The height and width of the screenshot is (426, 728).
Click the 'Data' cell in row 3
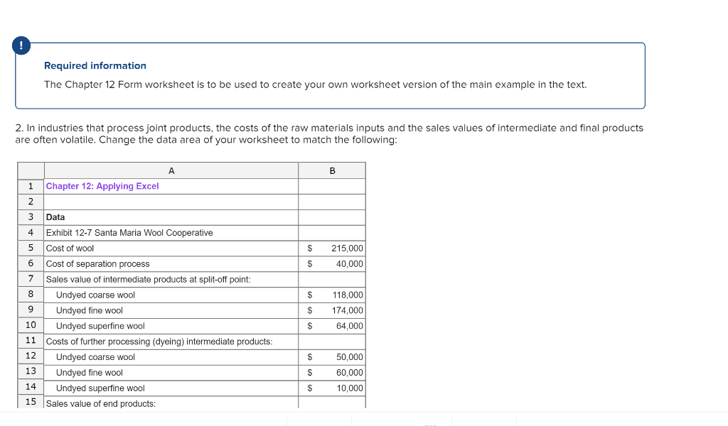[x=53, y=217]
